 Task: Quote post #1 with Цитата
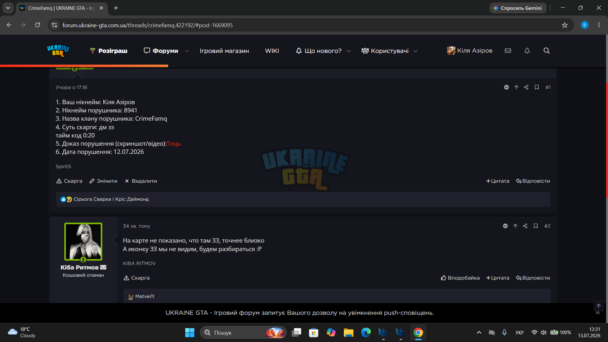[x=498, y=181]
